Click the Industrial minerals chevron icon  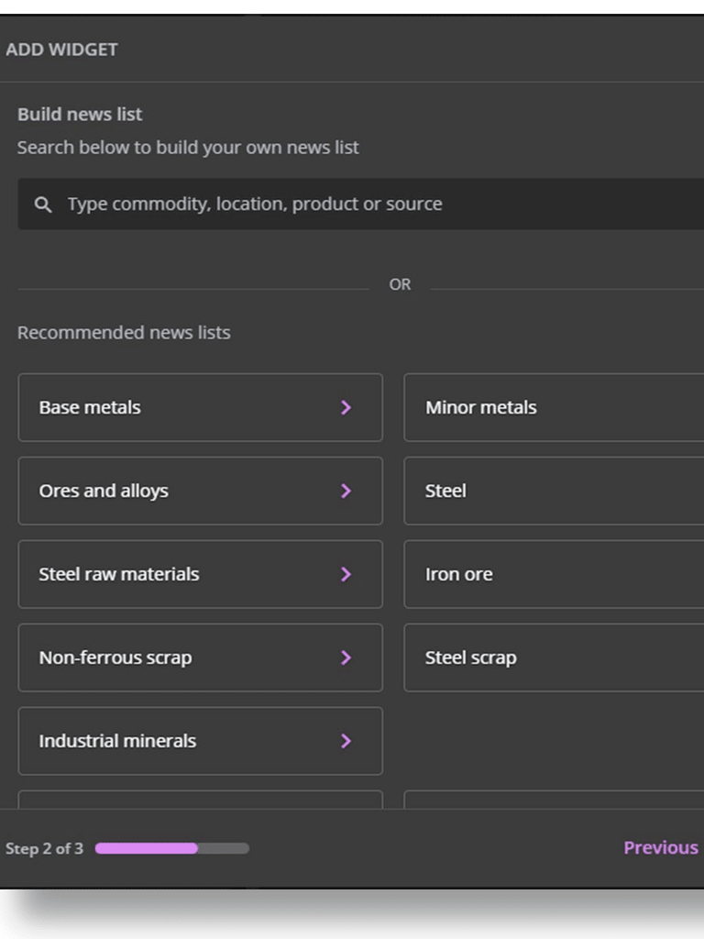tap(346, 742)
